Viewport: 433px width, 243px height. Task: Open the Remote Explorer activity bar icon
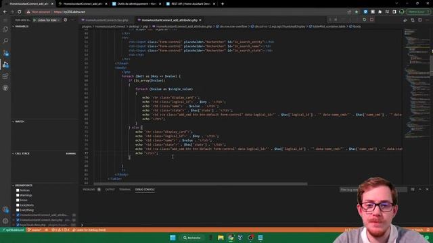coord(5,88)
